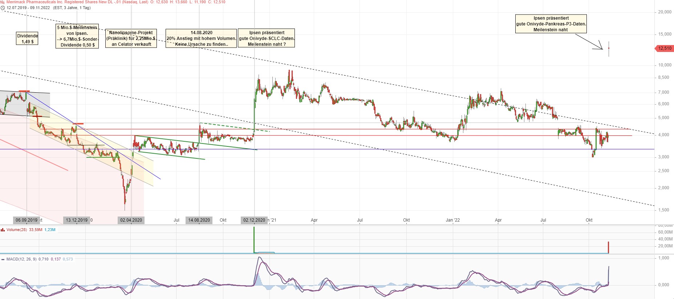
Task: Click the MACD indicator line icon
Action: (x=3, y=259)
